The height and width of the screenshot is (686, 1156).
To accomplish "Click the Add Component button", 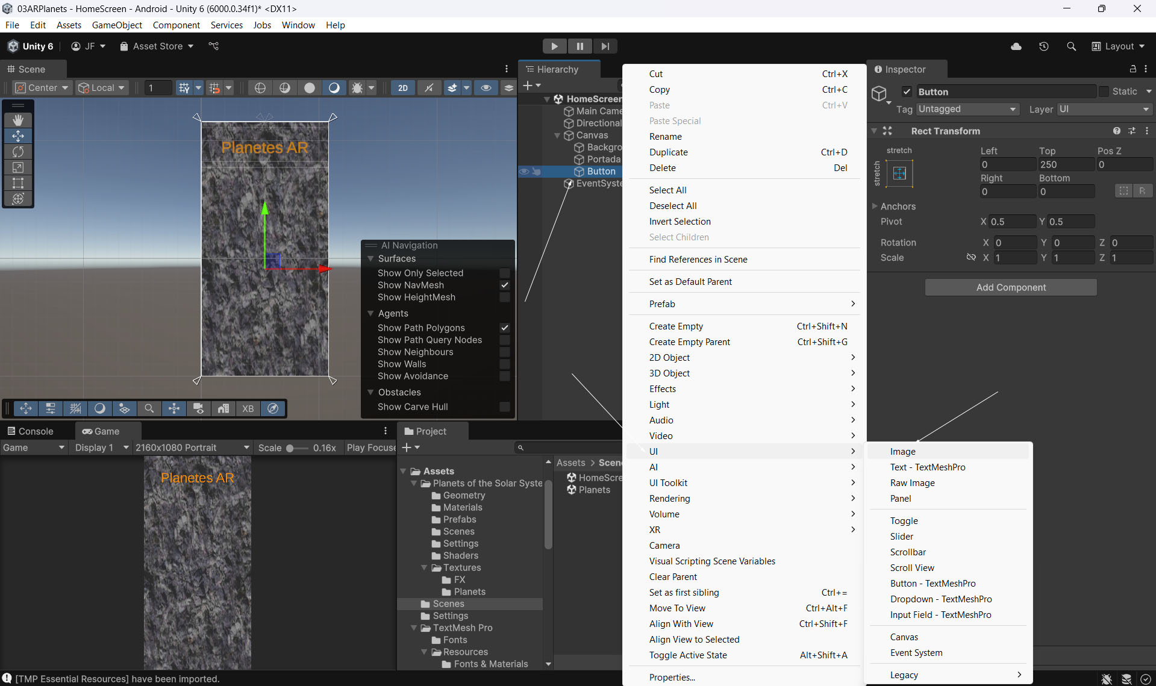I will click(1010, 288).
